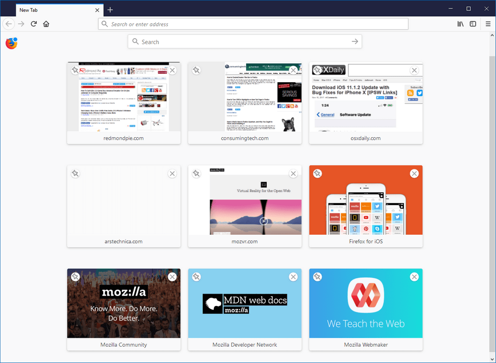Pin the Mozilla Community tile
The height and width of the screenshot is (363, 496).
click(x=75, y=277)
